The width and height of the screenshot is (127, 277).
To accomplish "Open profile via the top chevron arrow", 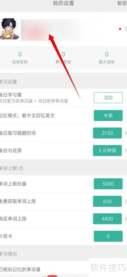I will click(x=126, y=29).
